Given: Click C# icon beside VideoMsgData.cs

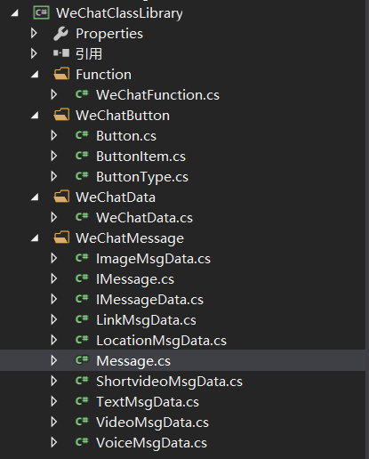Looking at the screenshot, I should tap(82, 422).
